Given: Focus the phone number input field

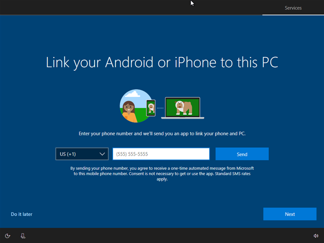Looking at the screenshot, I should [161, 154].
